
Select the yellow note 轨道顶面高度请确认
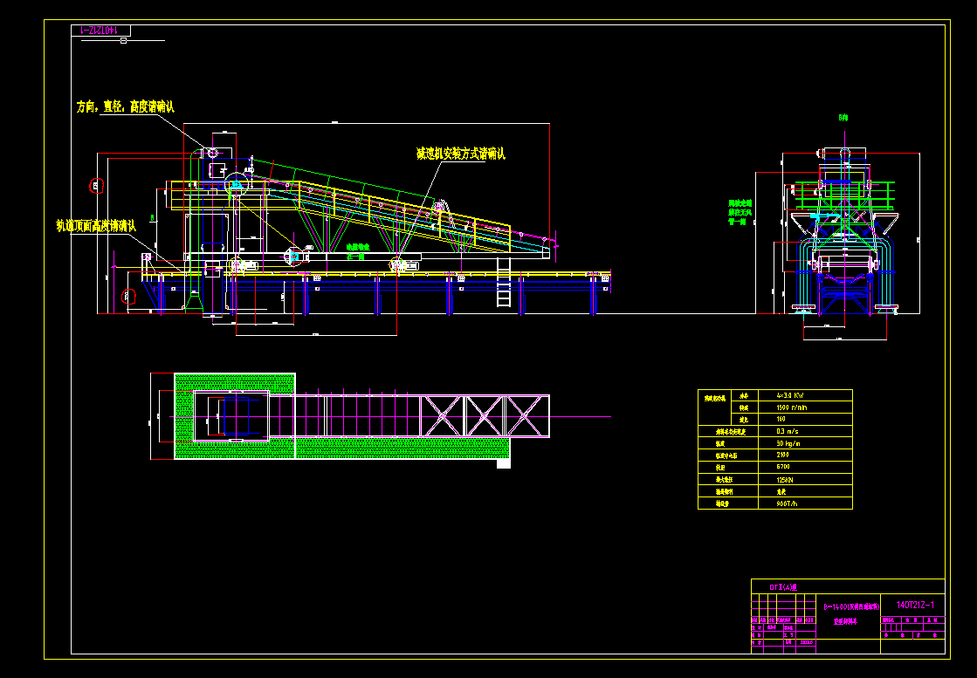point(96,226)
